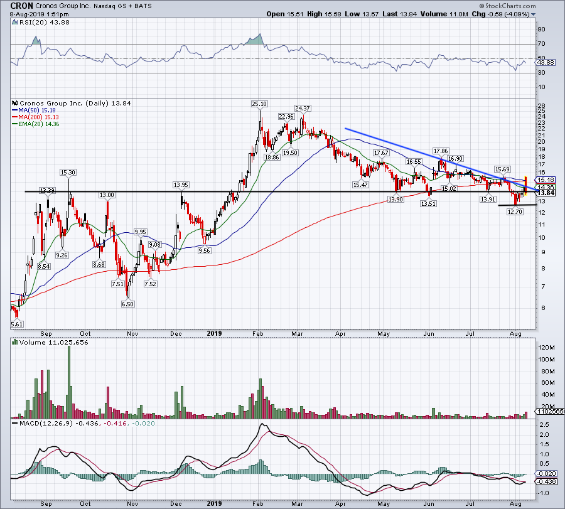Click the CRON ticker symbol in the header
The width and height of the screenshot is (565, 509).
21,6
